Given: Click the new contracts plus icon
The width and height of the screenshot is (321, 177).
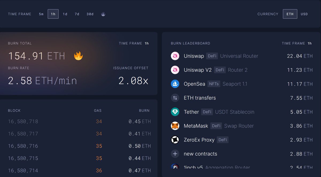Looking at the screenshot, I should click(x=175, y=154).
